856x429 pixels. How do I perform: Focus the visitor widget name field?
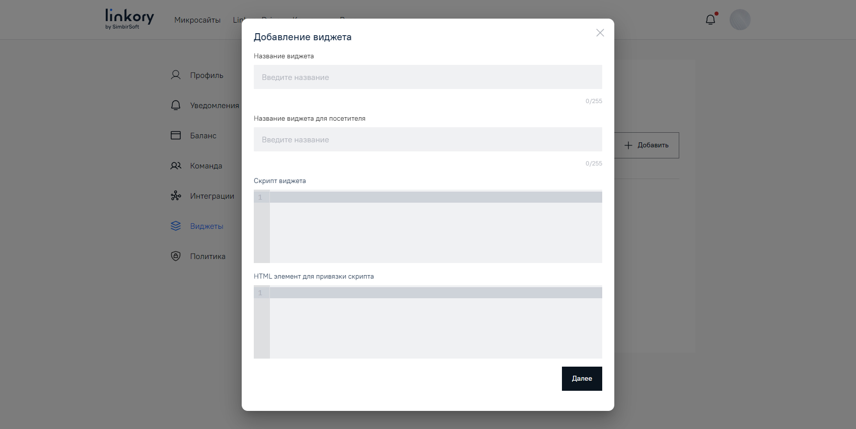[x=427, y=139]
